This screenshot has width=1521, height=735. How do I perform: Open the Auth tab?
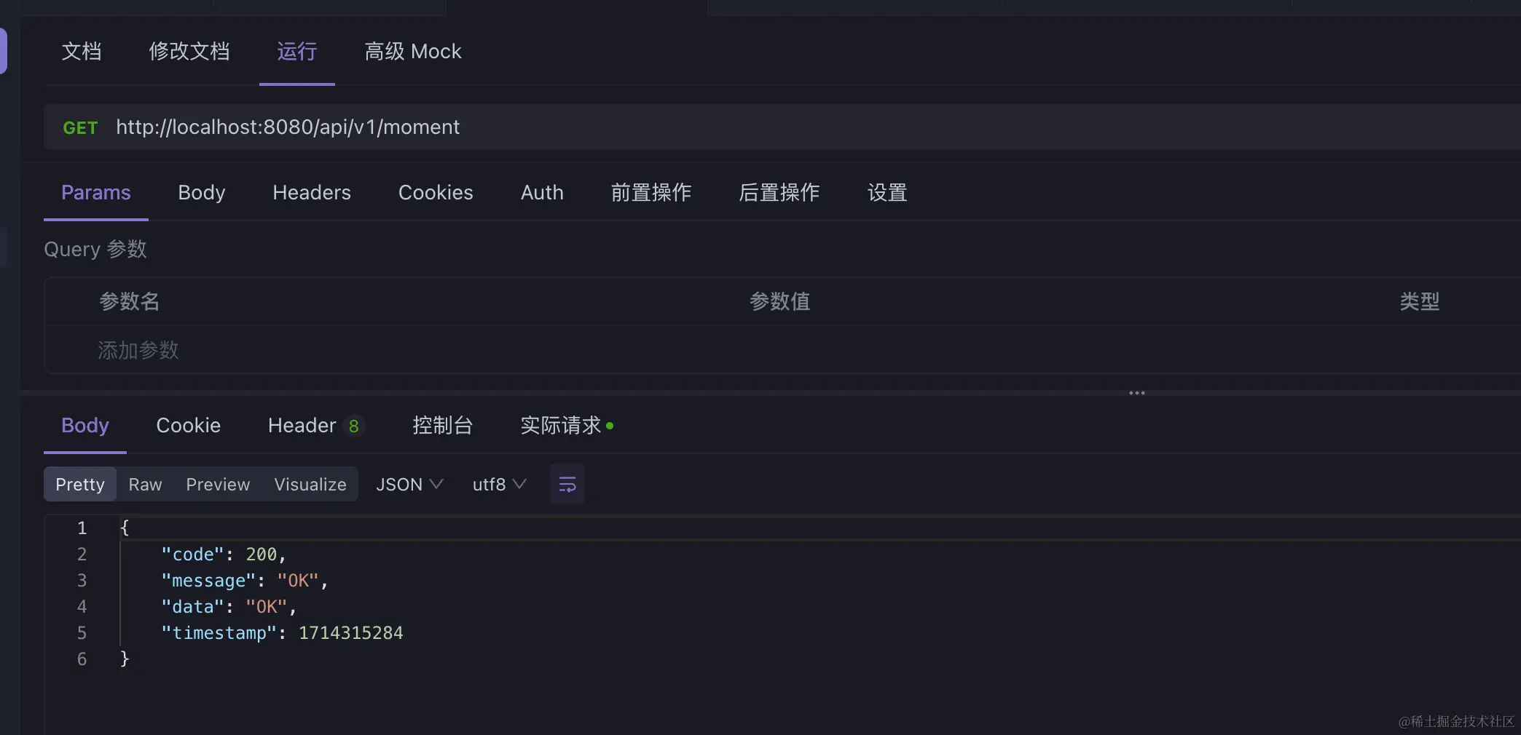542,193
